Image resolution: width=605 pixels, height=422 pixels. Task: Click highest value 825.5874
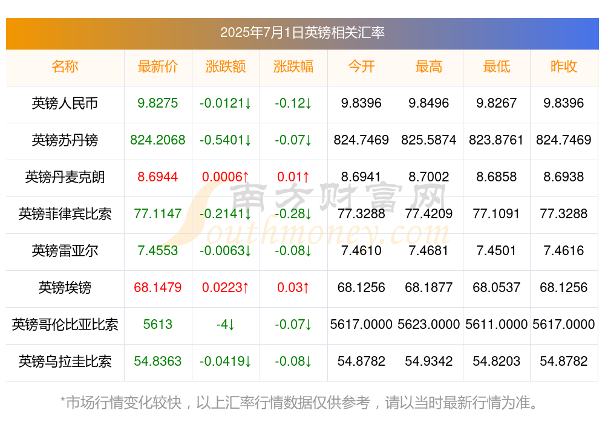point(429,140)
